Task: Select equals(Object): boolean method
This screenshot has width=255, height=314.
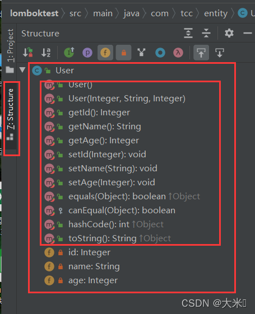Action: click(117, 196)
